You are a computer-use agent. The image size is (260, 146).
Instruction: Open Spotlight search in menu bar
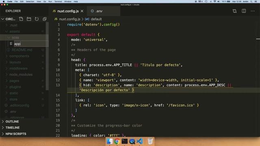[251, 2]
